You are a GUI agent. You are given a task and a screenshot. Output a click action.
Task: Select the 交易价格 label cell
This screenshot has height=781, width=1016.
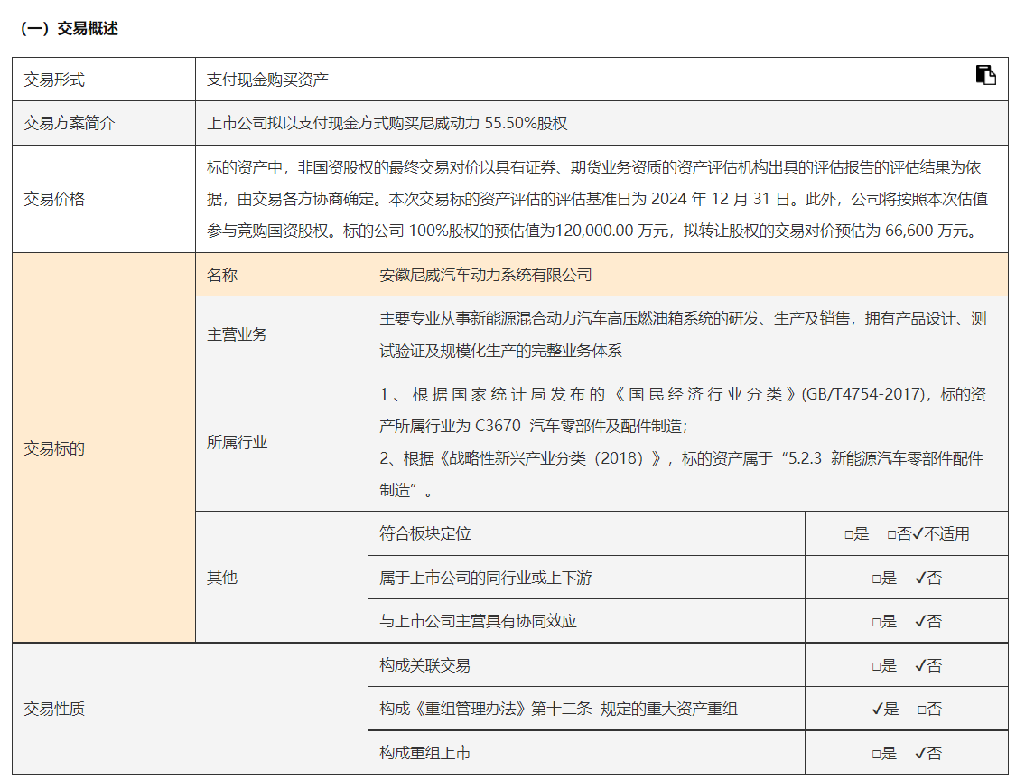104,199
